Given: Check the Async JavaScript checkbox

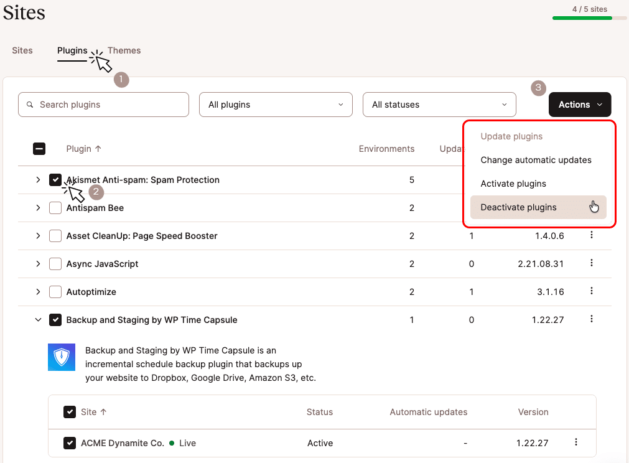Looking at the screenshot, I should pyautogui.click(x=55, y=264).
